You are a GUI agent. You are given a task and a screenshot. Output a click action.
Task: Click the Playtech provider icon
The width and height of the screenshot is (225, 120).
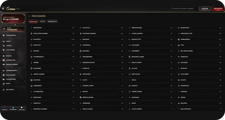(31, 39)
